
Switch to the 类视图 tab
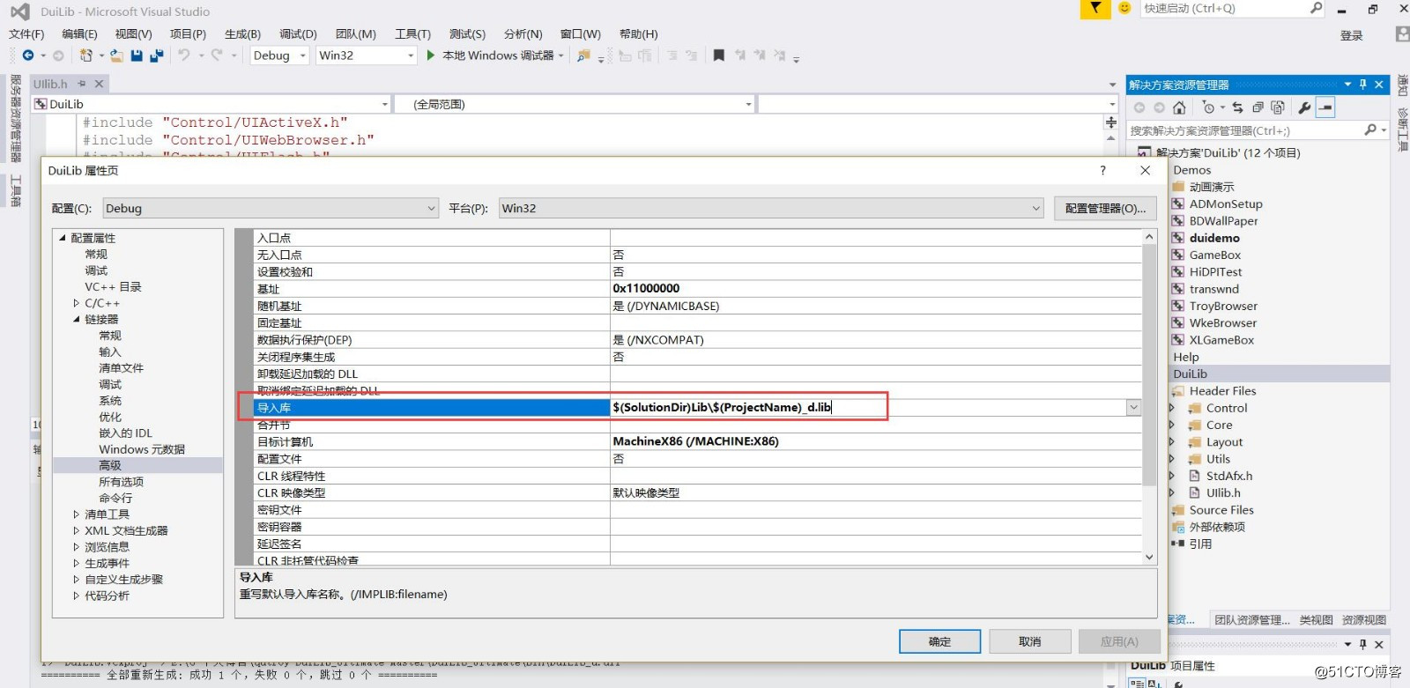pos(1316,620)
